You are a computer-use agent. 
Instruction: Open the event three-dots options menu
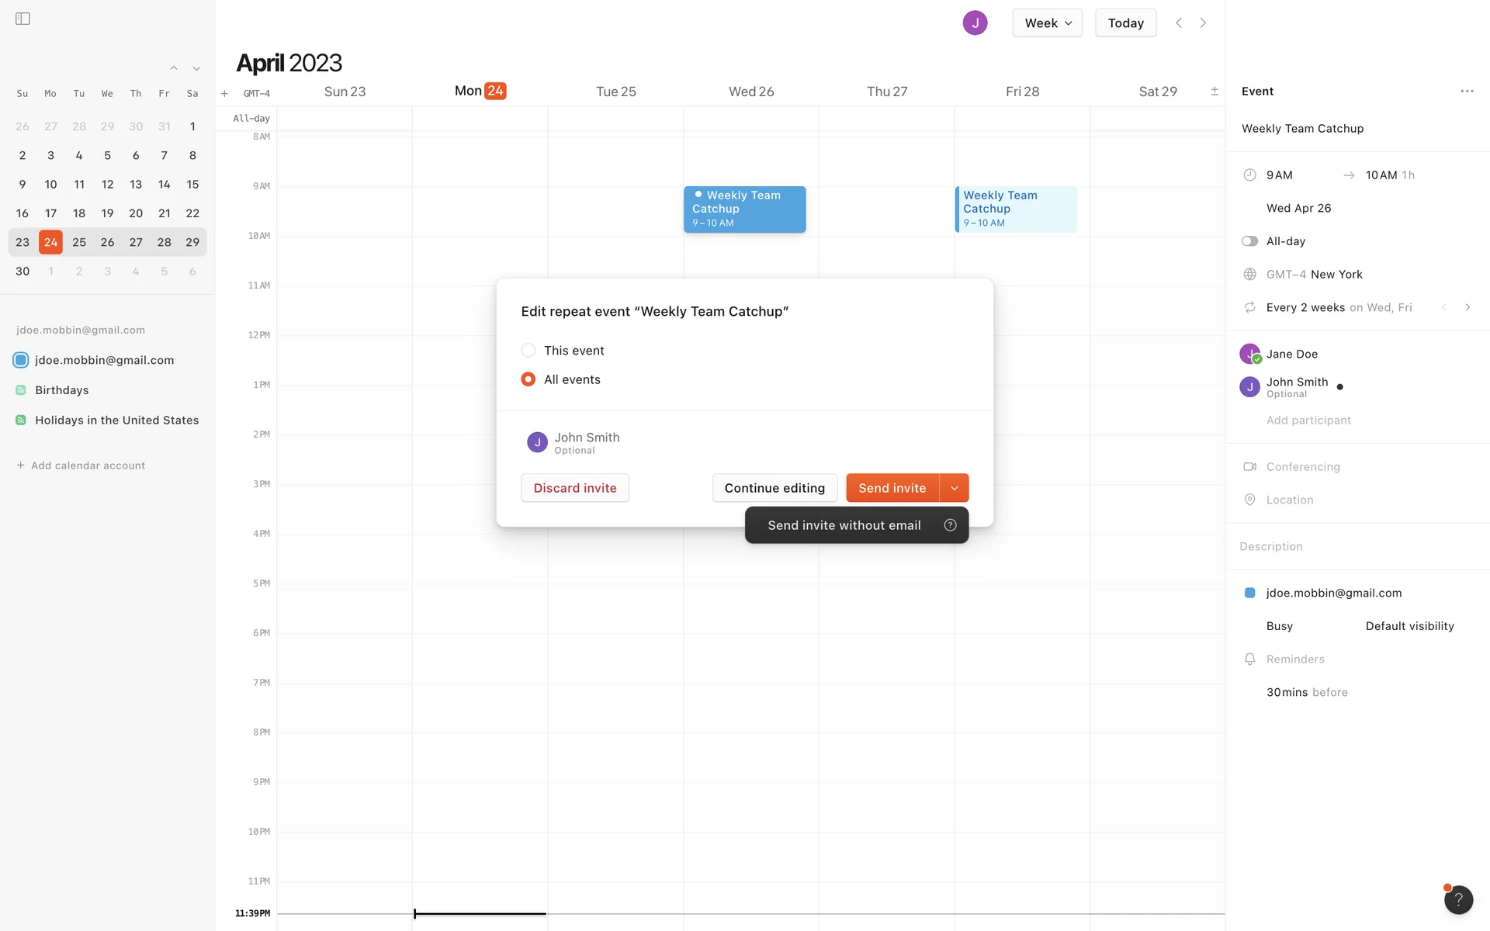click(1466, 91)
